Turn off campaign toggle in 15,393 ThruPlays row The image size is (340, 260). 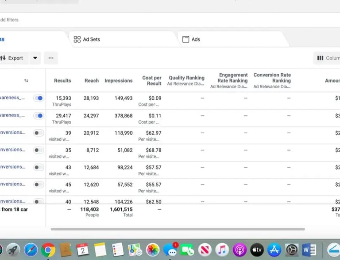tap(39, 98)
